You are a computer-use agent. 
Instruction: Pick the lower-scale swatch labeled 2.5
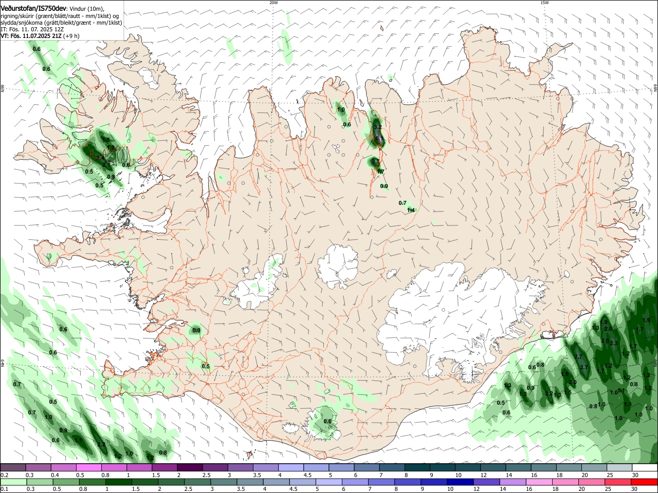click(197, 482)
